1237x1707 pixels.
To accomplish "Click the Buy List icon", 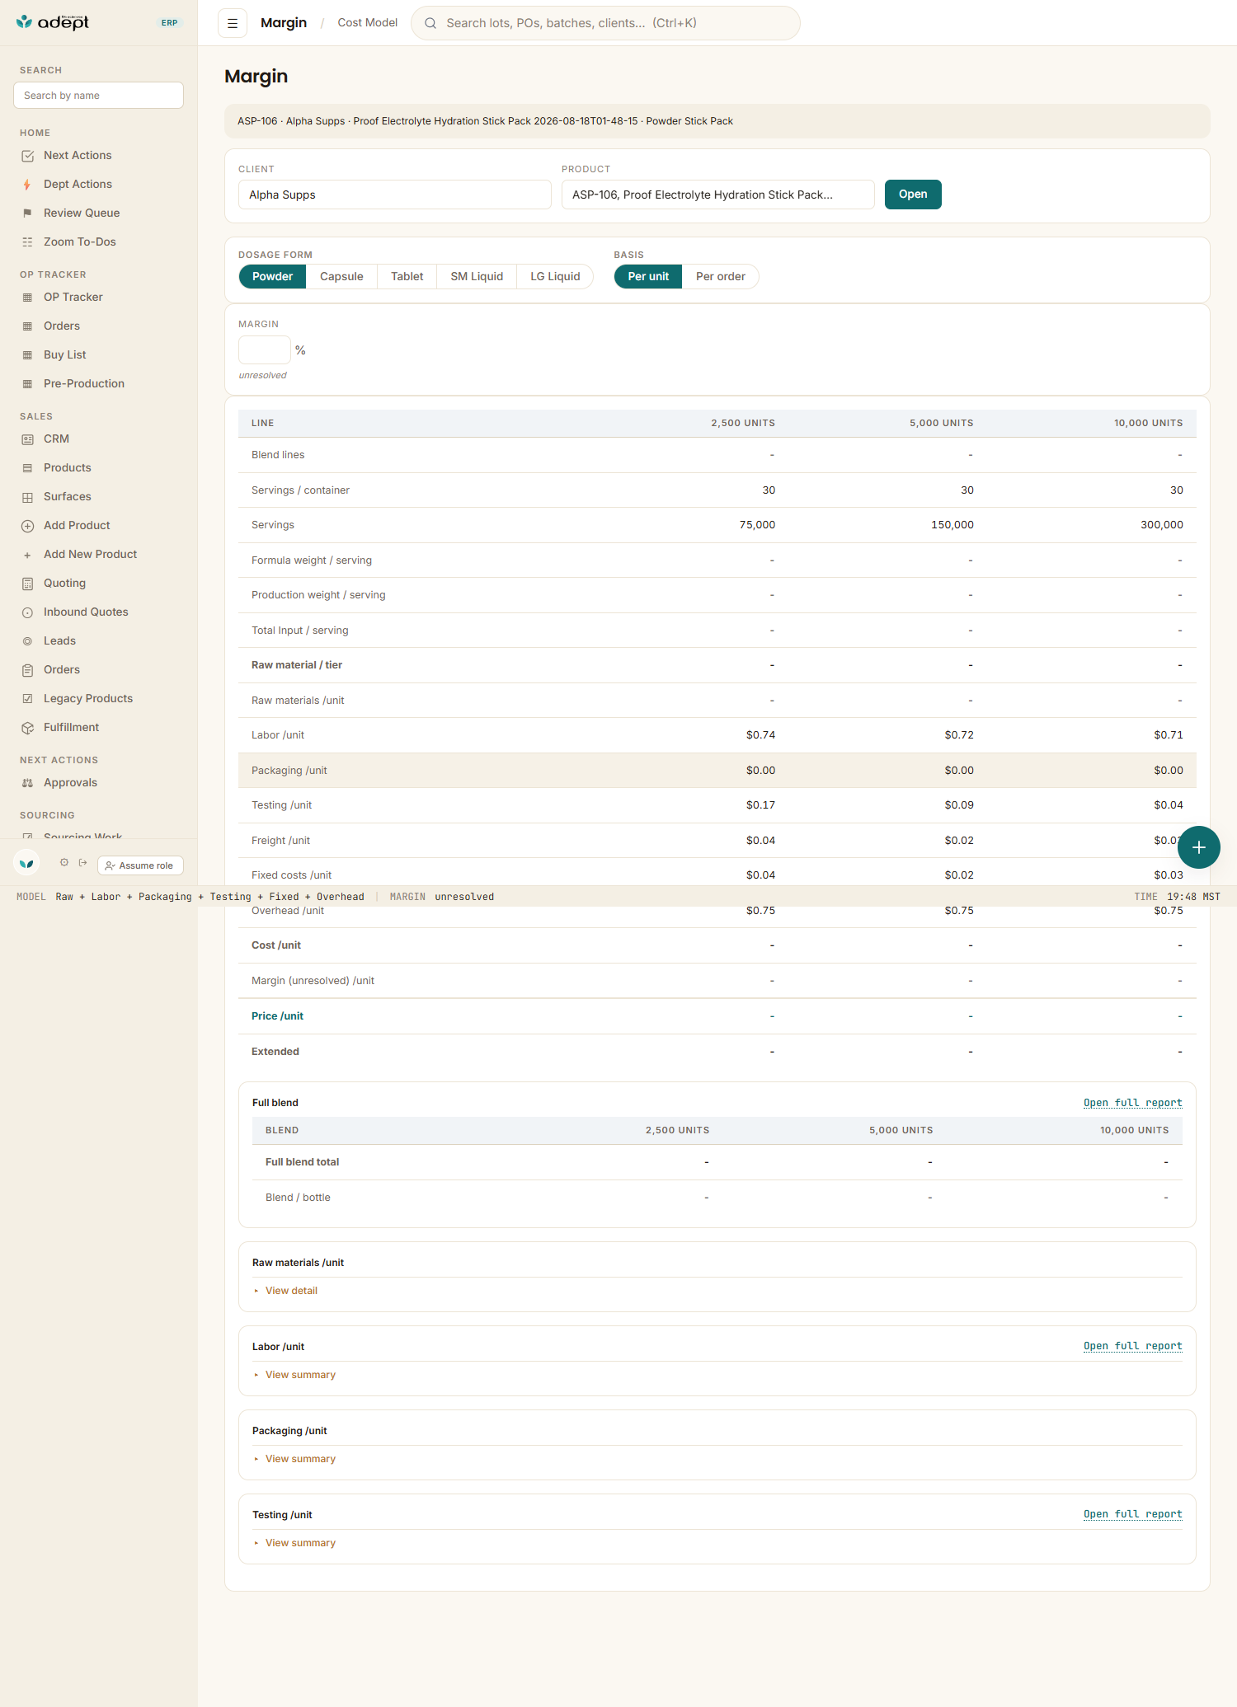I will (x=27, y=355).
